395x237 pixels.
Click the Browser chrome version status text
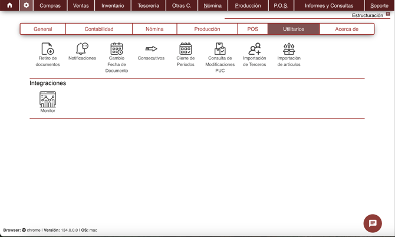(x=50, y=230)
